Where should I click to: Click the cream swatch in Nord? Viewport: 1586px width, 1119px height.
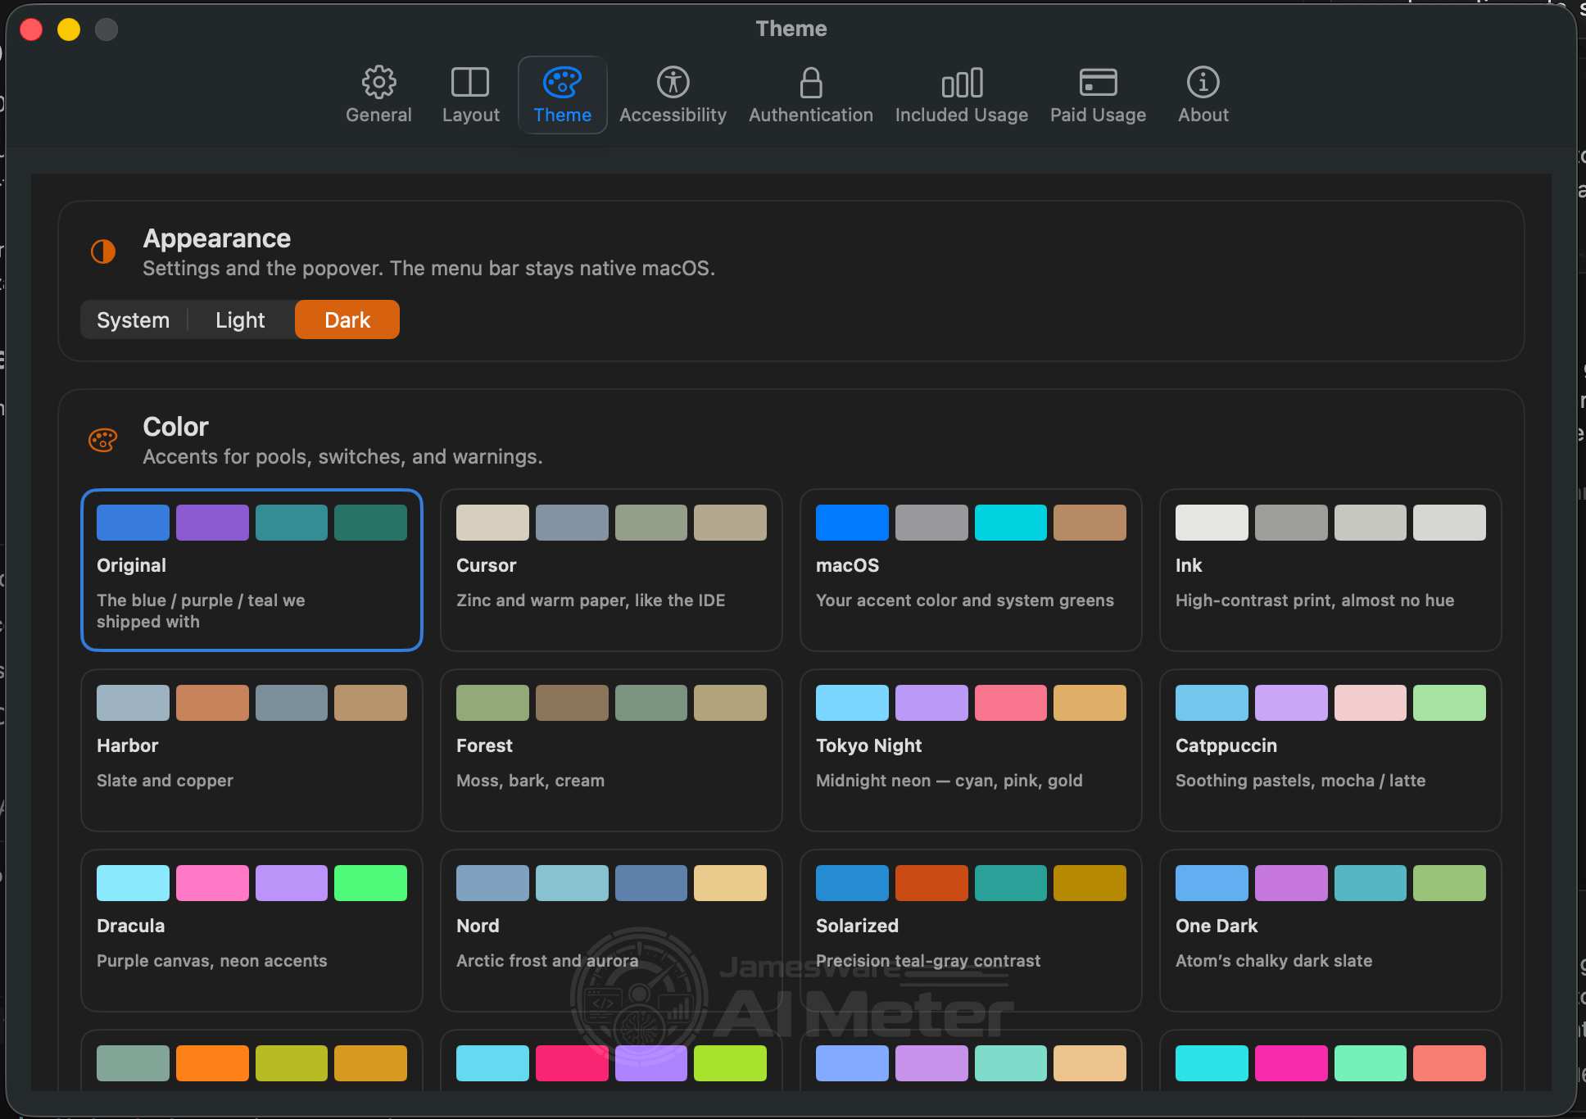730,883
